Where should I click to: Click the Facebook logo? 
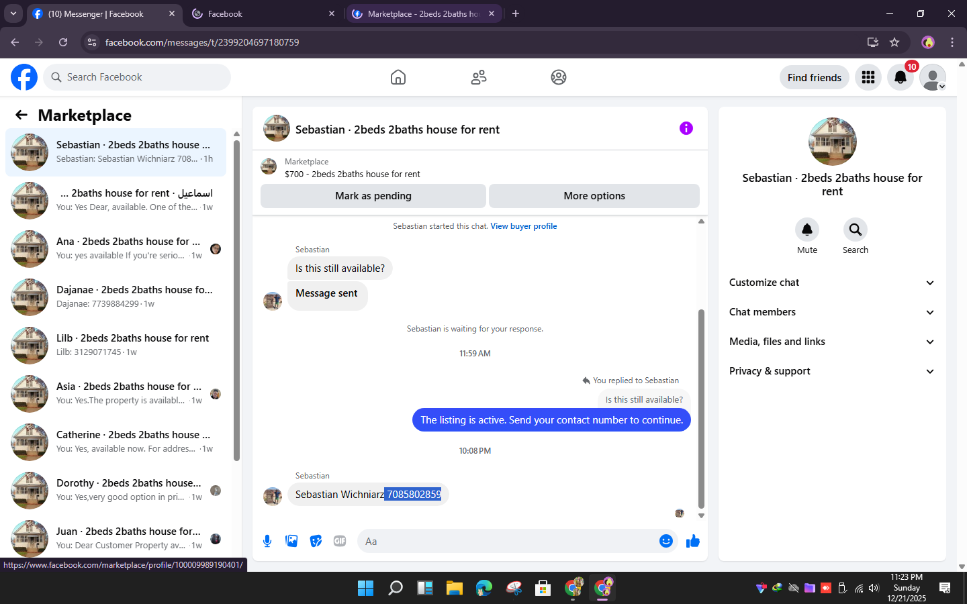pyautogui.click(x=24, y=77)
